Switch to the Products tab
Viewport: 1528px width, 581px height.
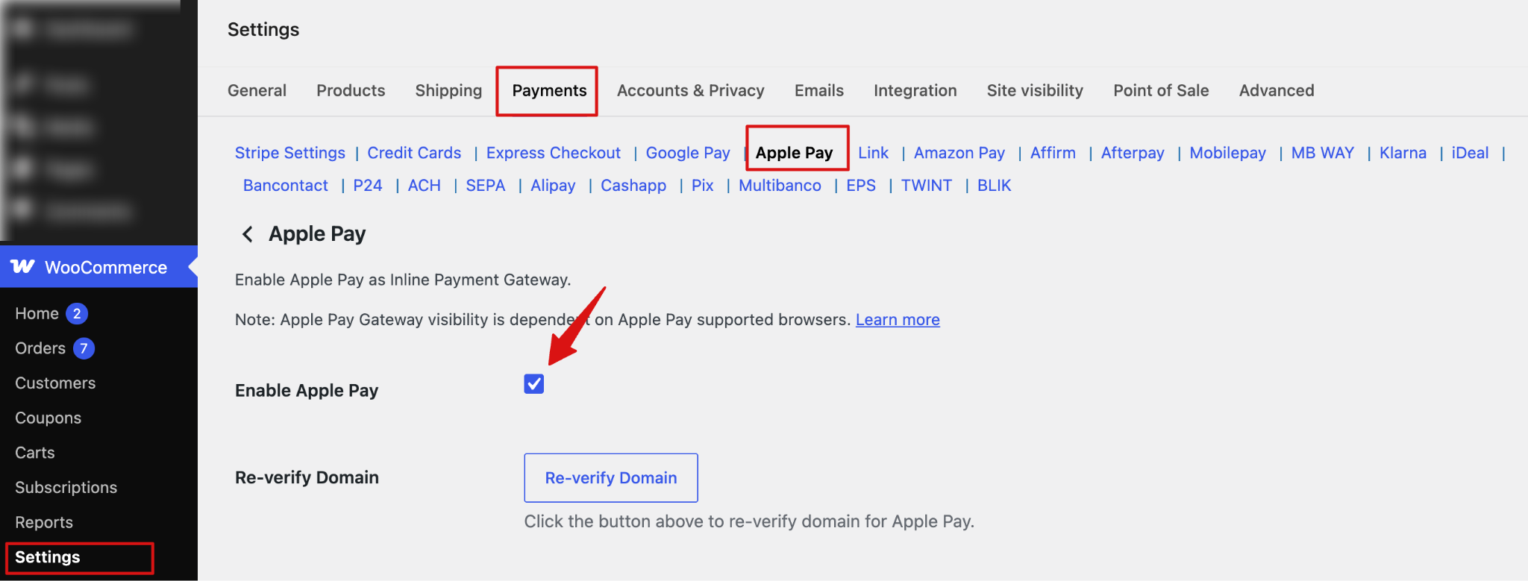(351, 90)
